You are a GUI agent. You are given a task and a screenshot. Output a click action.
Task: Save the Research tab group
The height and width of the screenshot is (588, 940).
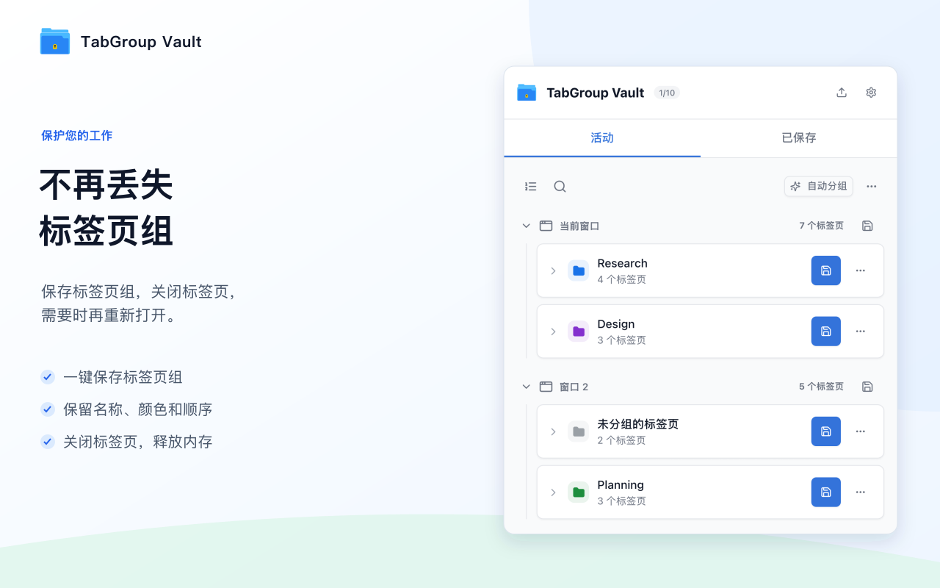point(826,270)
